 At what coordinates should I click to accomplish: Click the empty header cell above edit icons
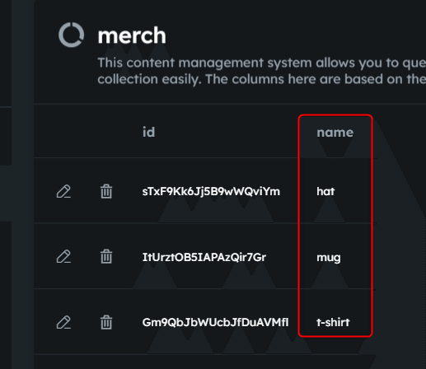pos(63,132)
